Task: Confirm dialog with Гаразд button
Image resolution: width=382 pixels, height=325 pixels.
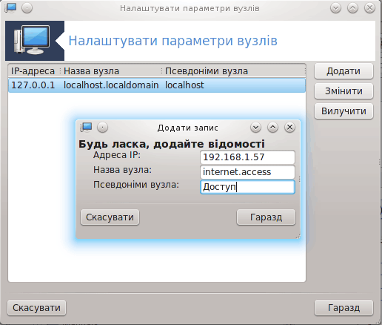Action: 266,217
